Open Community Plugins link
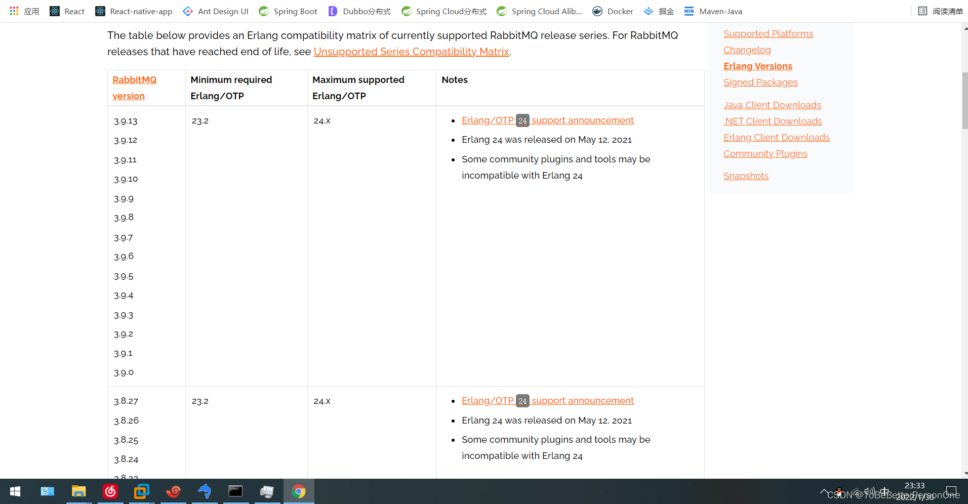This screenshot has height=504, width=968. point(765,154)
